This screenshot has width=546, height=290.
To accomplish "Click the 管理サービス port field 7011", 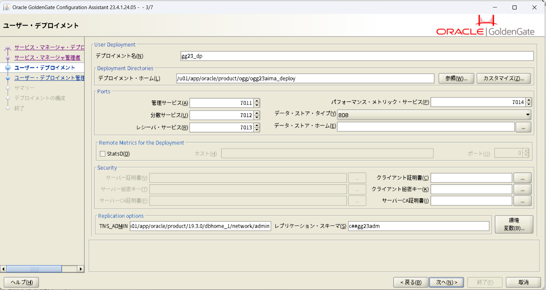I will point(222,103).
